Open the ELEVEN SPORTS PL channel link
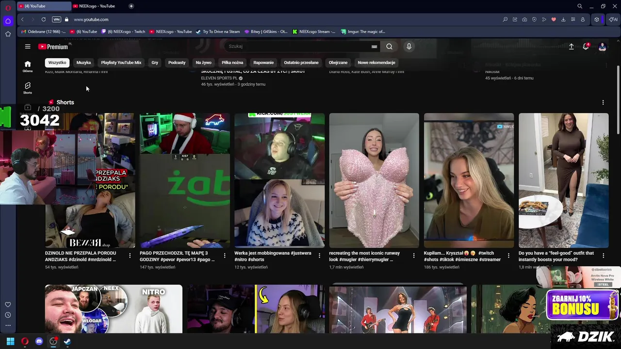Viewport: 621px width, 349px height. click(219, 78)
